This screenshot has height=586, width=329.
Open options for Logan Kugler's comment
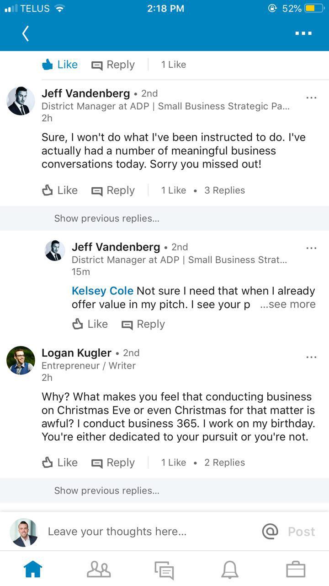[311, 357]
